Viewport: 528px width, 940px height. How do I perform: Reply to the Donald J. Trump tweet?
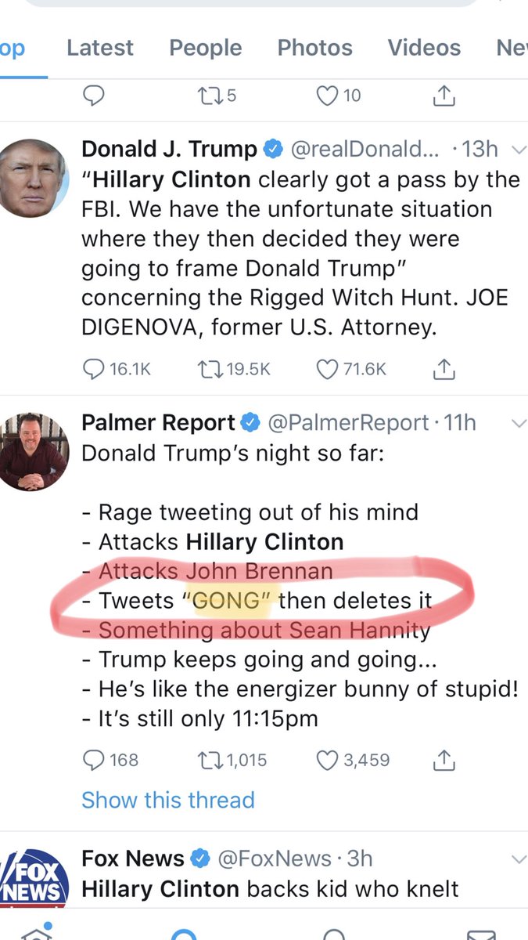(94, 369)
